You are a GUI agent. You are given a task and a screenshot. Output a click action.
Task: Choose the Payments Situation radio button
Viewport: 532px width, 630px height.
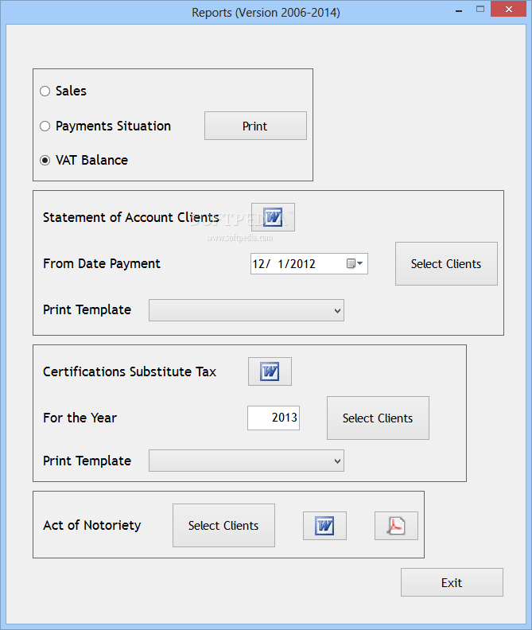[45, 126]
